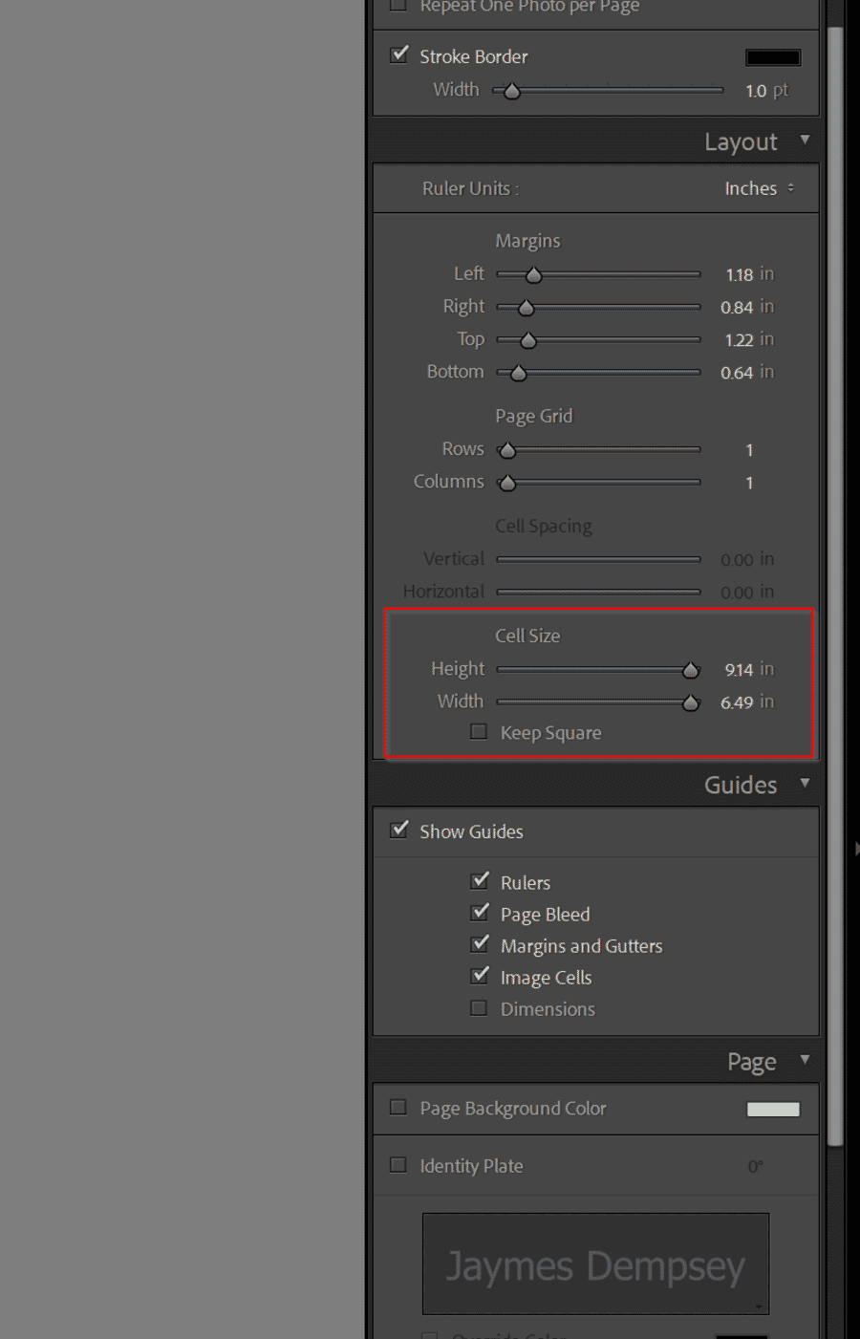860x1339 pixels.
Task: Click the Vertical cell spacing slider track
Action: pos(599,559)
